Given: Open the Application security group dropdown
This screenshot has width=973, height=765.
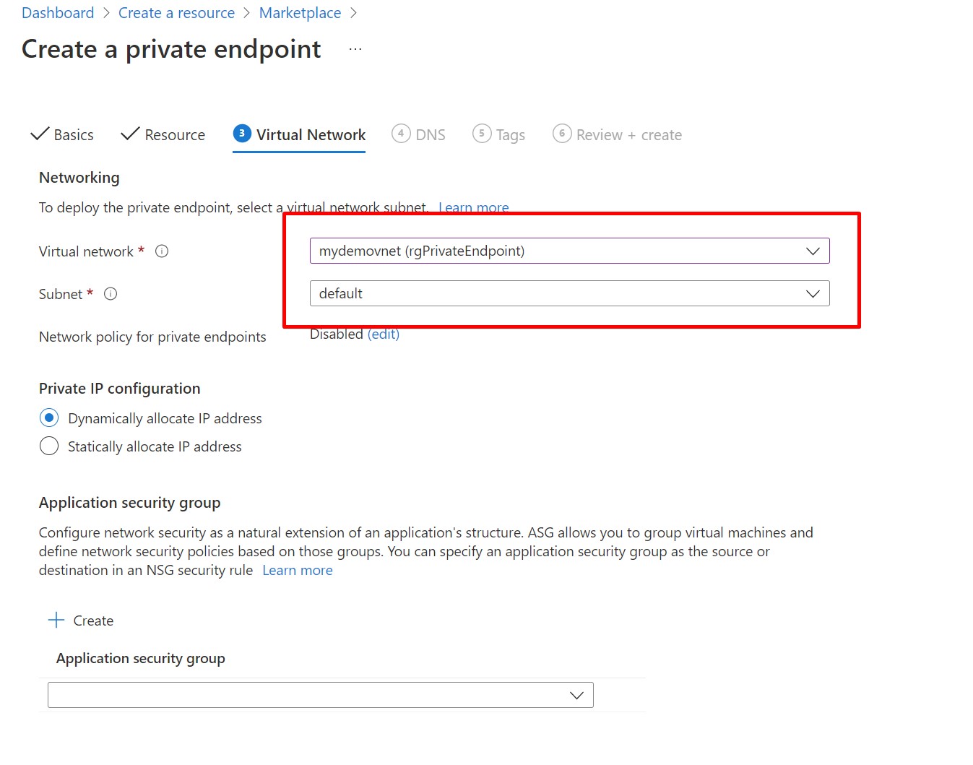Looking at the screenshot, I should pyautogui.click(x=576, y=696).
